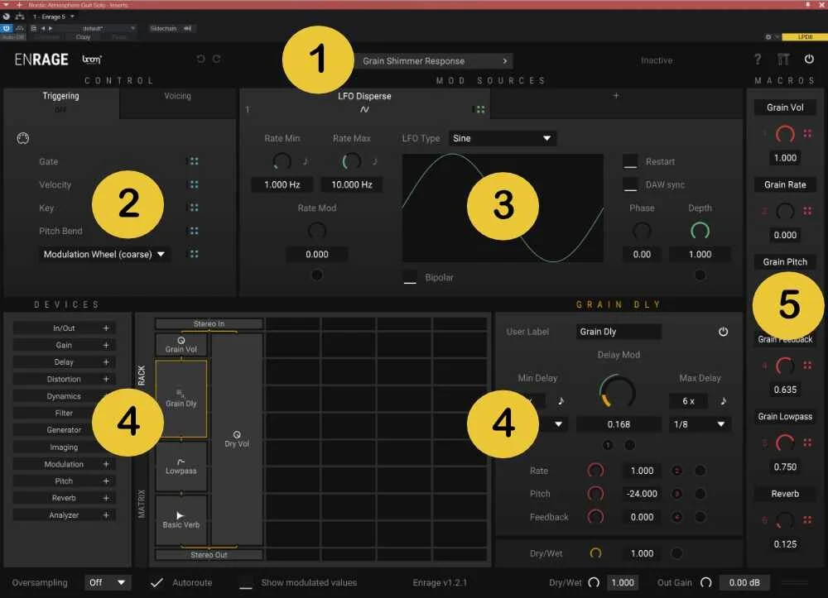This screenshot has height=598, width=828.
Task: Click the Delay Mod large knob
Action: coord(618,392)
